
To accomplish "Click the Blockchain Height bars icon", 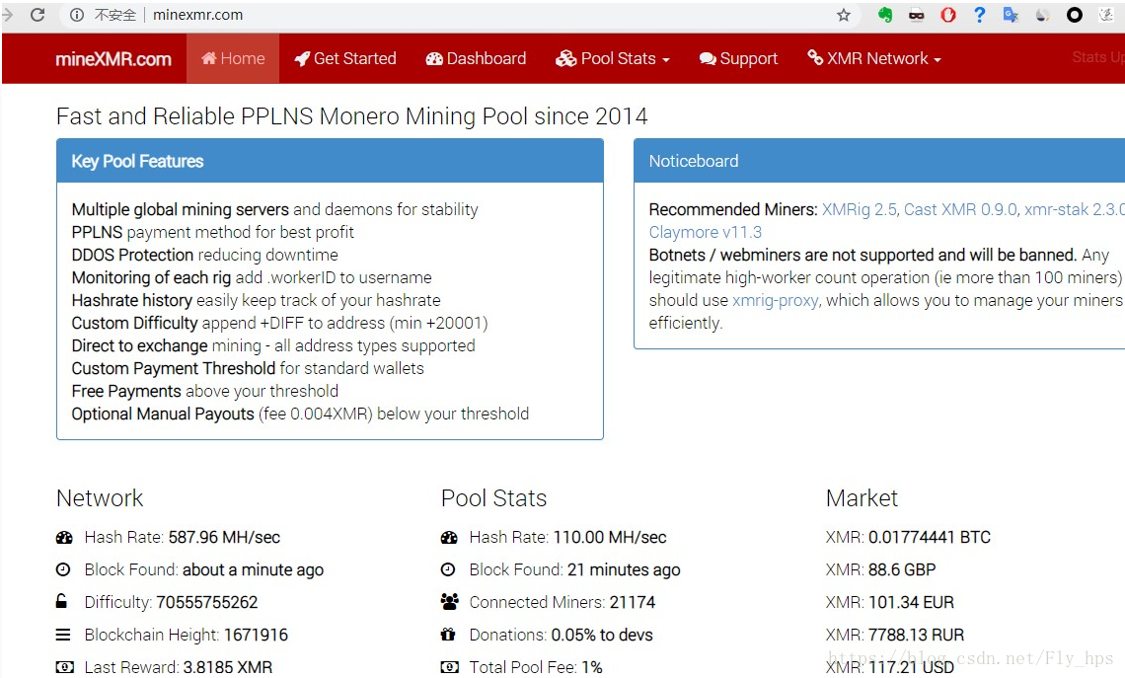I will pos(63,635).
